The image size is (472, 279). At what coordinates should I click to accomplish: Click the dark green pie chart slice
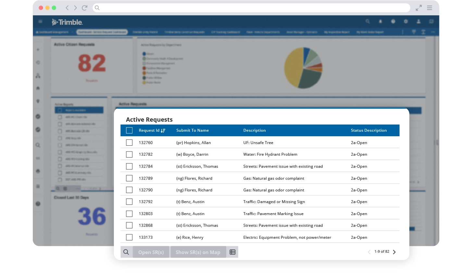(x=310, y=79)
